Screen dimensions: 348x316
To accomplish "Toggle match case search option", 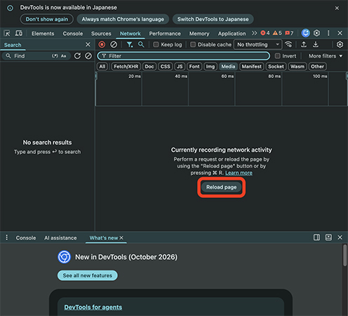I will tap(63, 56).
